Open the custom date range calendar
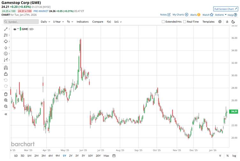 click(114, 156)
